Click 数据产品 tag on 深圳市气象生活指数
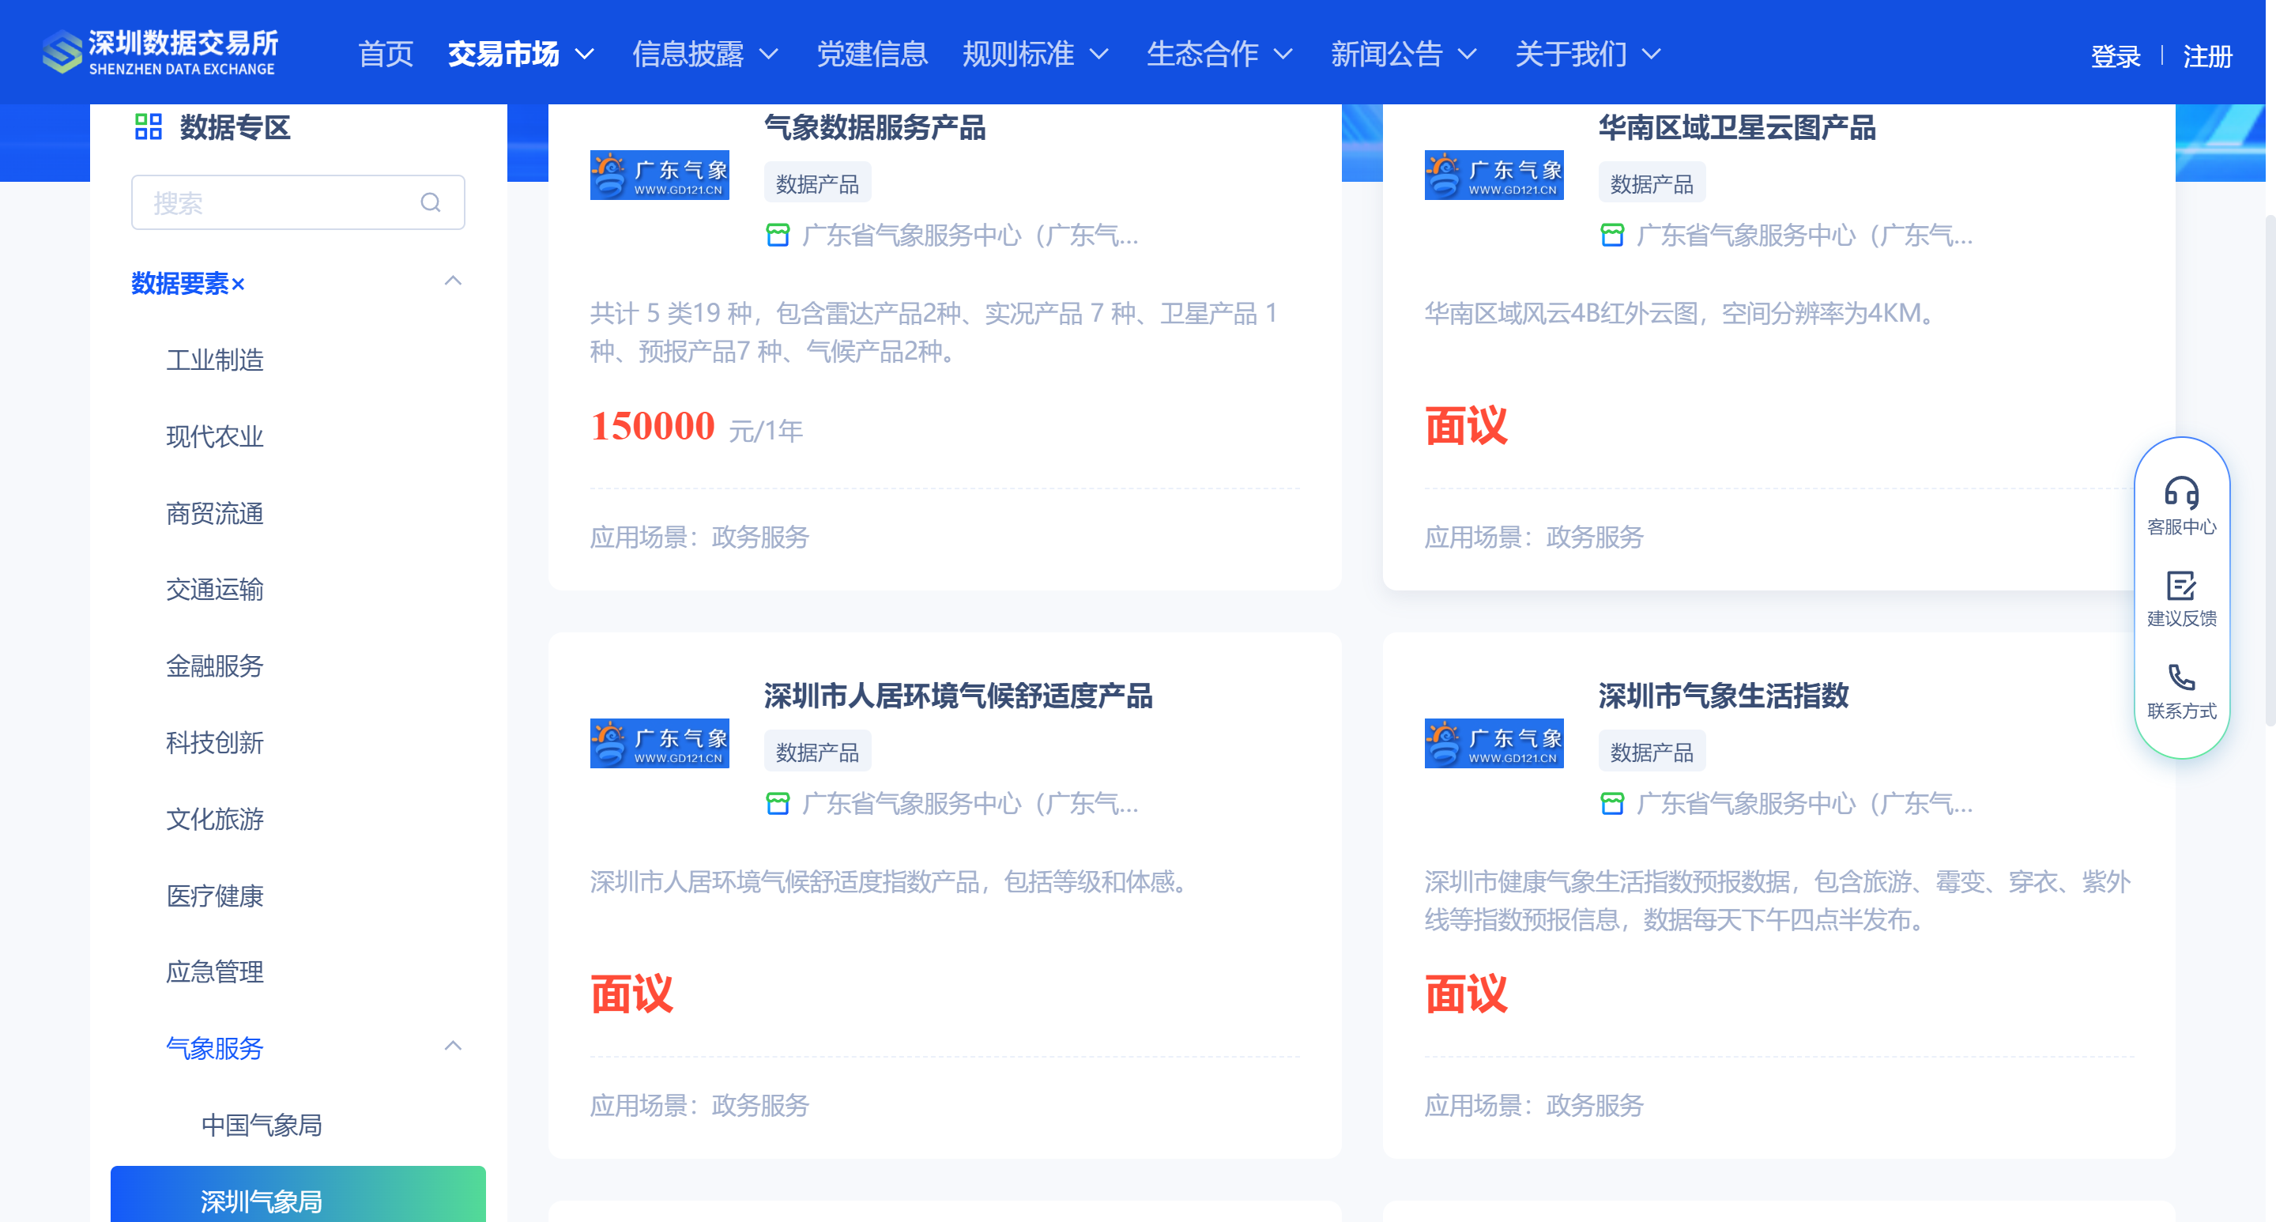The image size is (2276, 1222). (1652, 752)
